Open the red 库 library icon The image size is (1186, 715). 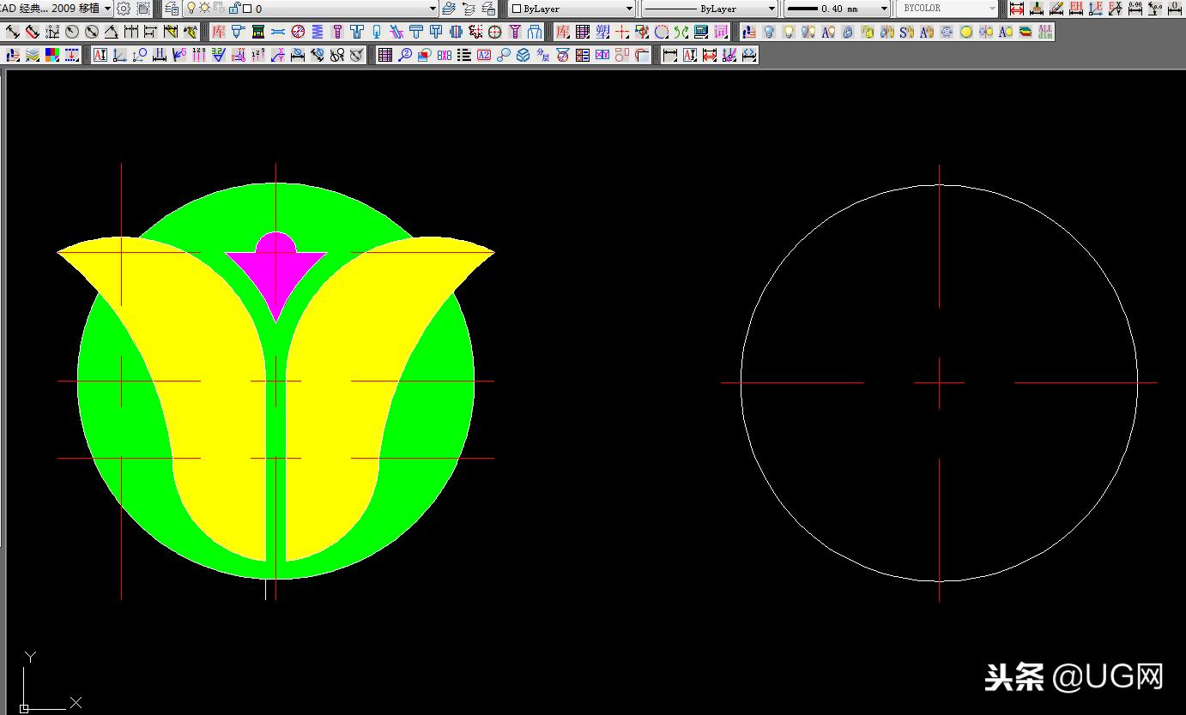[x=218, y=33]
